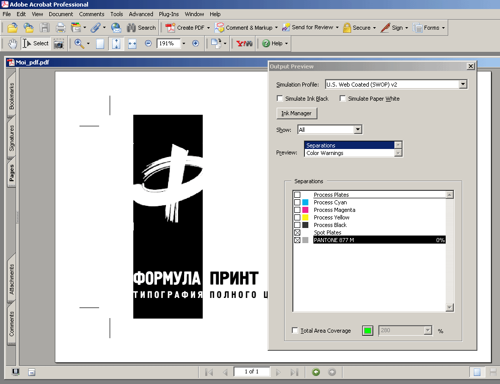Open the Plug-Ins menu
This screenshot has height=384, width=500.
pyautogui.click(x=169, y=14)
